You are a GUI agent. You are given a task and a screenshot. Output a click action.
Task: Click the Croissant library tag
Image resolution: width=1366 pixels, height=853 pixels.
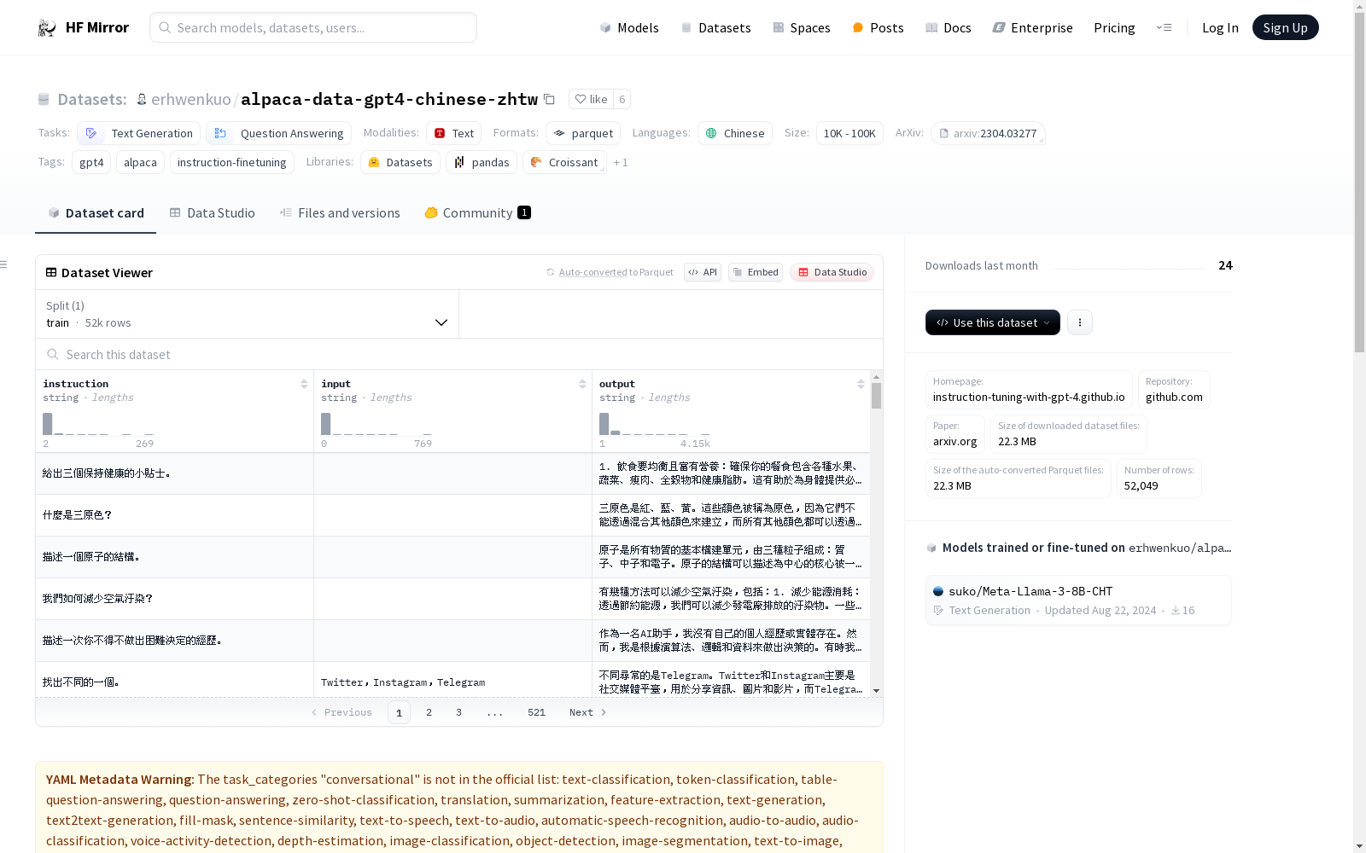564,162
